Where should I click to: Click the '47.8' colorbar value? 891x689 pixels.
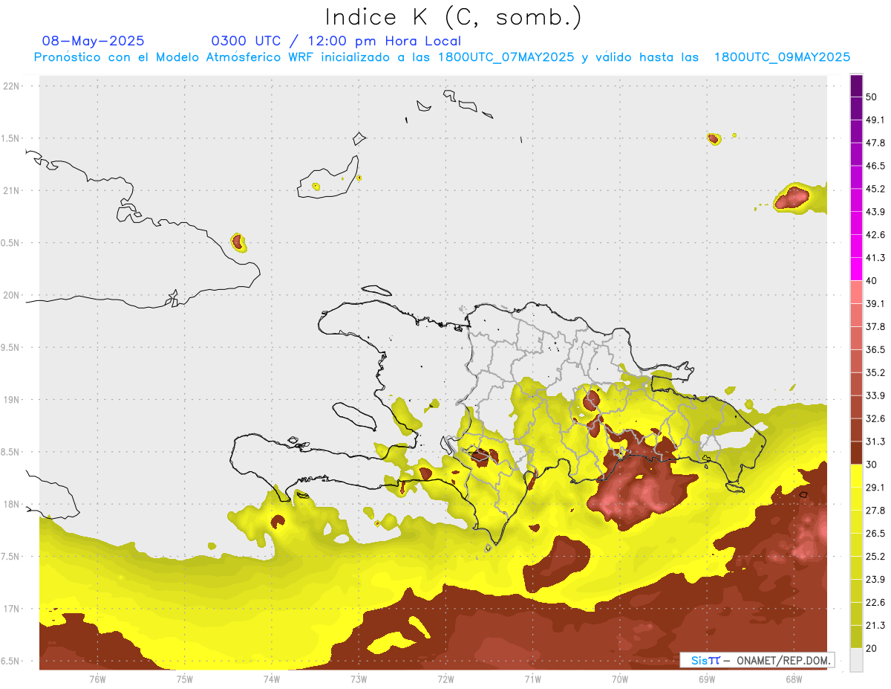875,143
